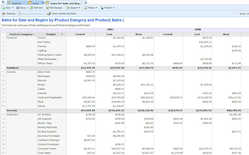The image size is (249, 155).
Task: Open Edit Design mode
Action: pos(54,7)
